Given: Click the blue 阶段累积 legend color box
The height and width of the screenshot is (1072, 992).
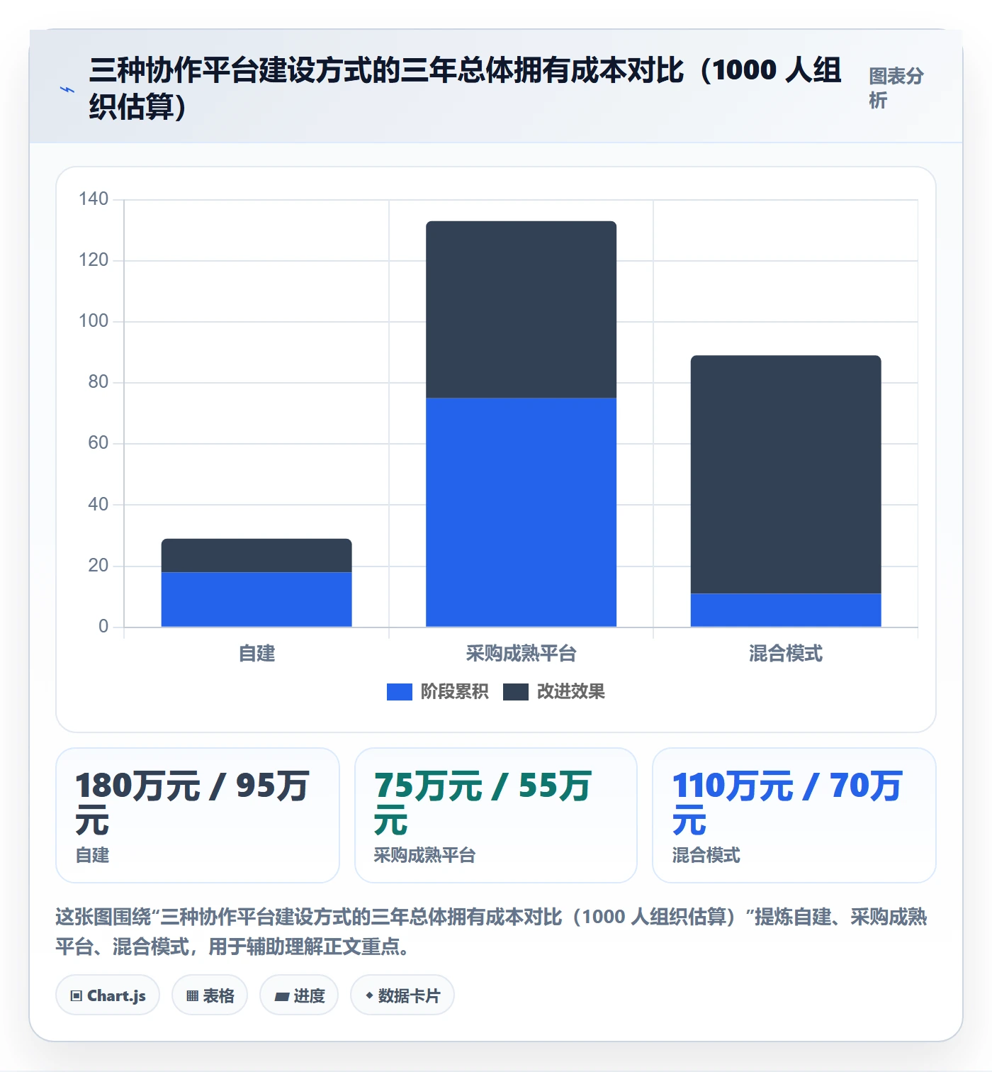Looking at the screenshot, I should pos(400,692).
